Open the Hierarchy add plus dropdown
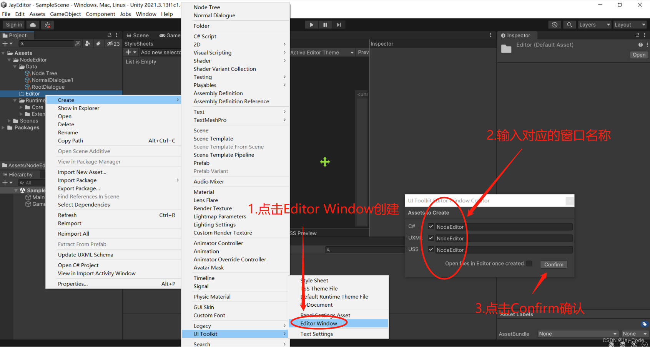This screenshot has width=650, height=347. 8,183
